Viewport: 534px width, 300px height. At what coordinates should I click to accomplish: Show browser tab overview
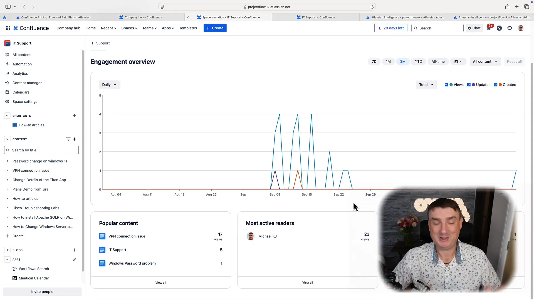pyautogui.click(x=527, y=7)
